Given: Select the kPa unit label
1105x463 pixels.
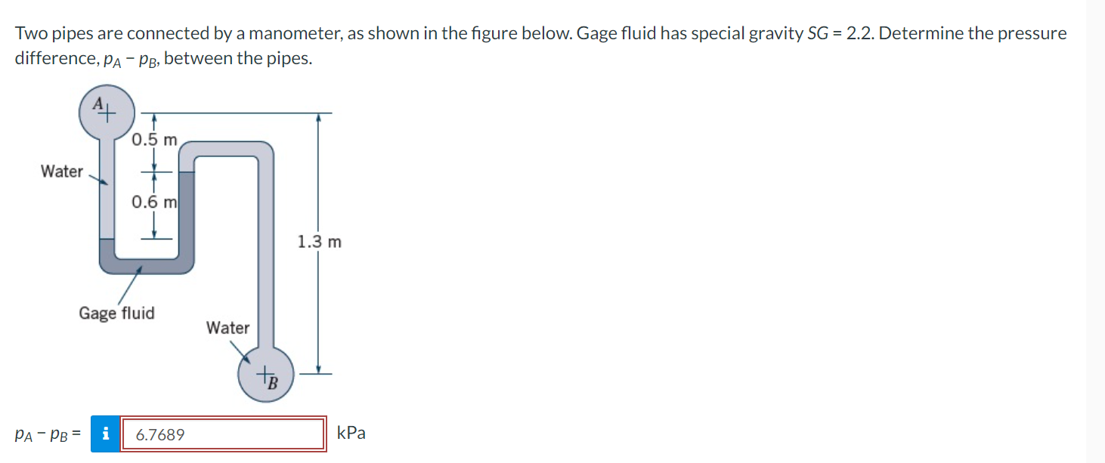Looking at the screenshot, I should coord(351,433).
